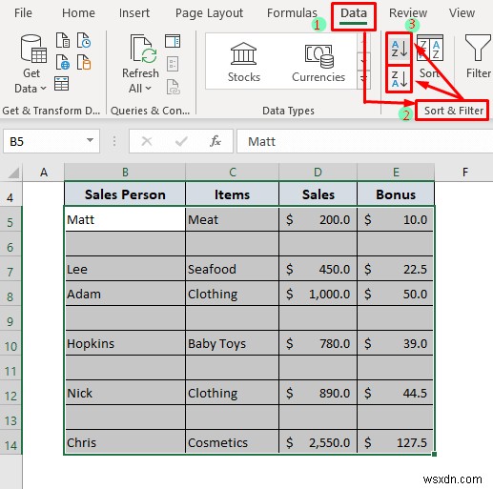Open the Name Box dropdown
The height and width of the screenshot is (489, 493).
(x=91, y=140)
